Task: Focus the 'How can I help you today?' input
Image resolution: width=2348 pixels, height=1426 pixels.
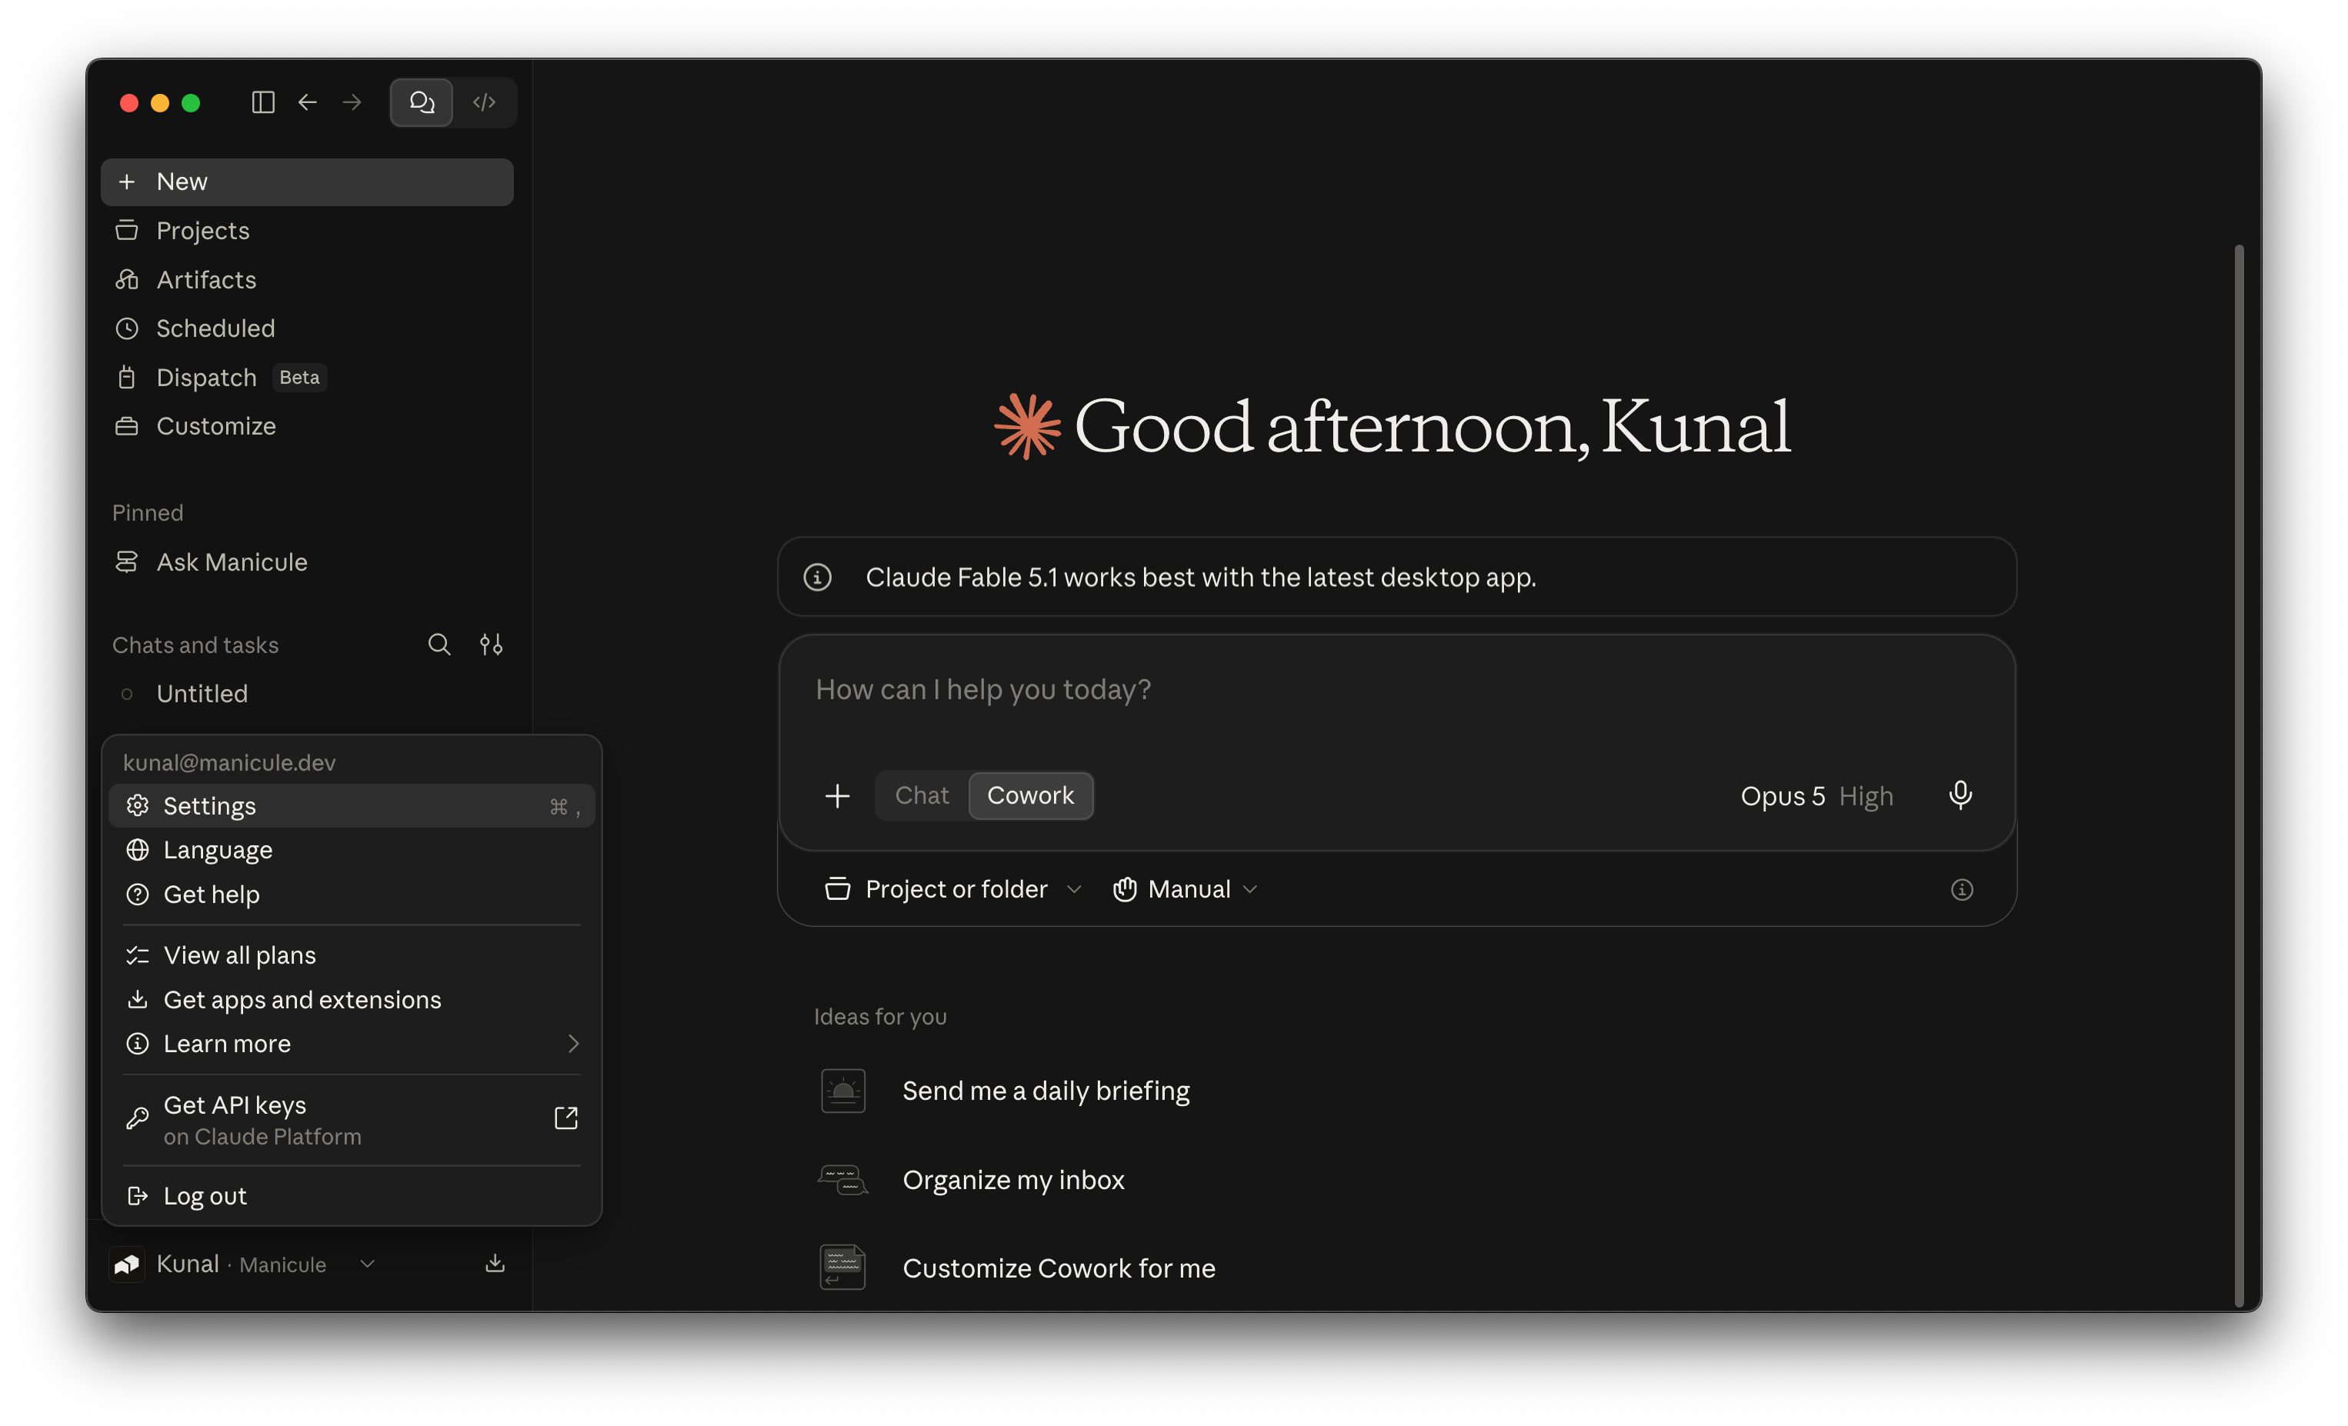Action: 1396,690
